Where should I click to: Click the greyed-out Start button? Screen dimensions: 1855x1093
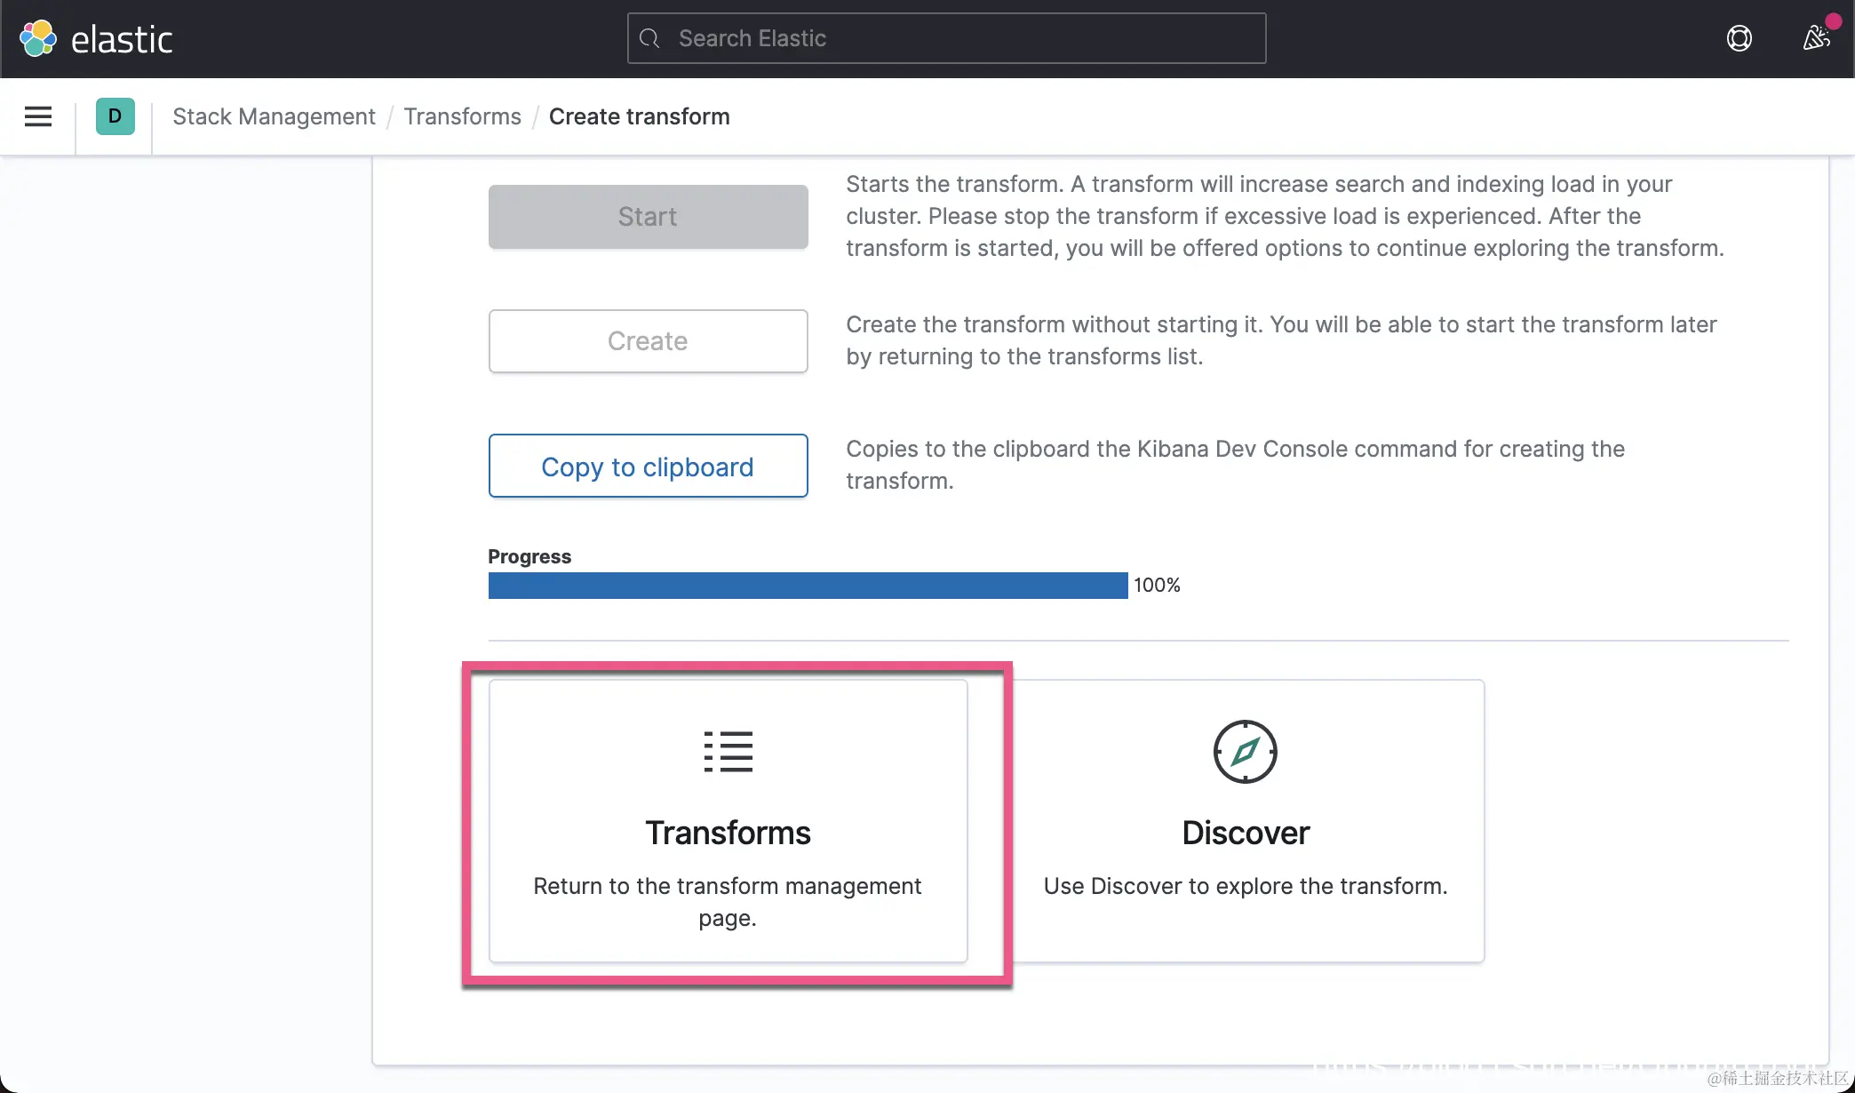(x=648, y=217)
